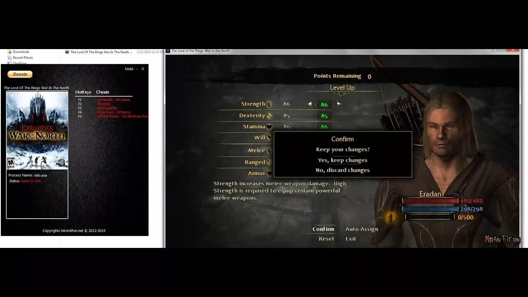
Task: Click the Lord Of The Rings file icon
Action: (x=67, y=52)
